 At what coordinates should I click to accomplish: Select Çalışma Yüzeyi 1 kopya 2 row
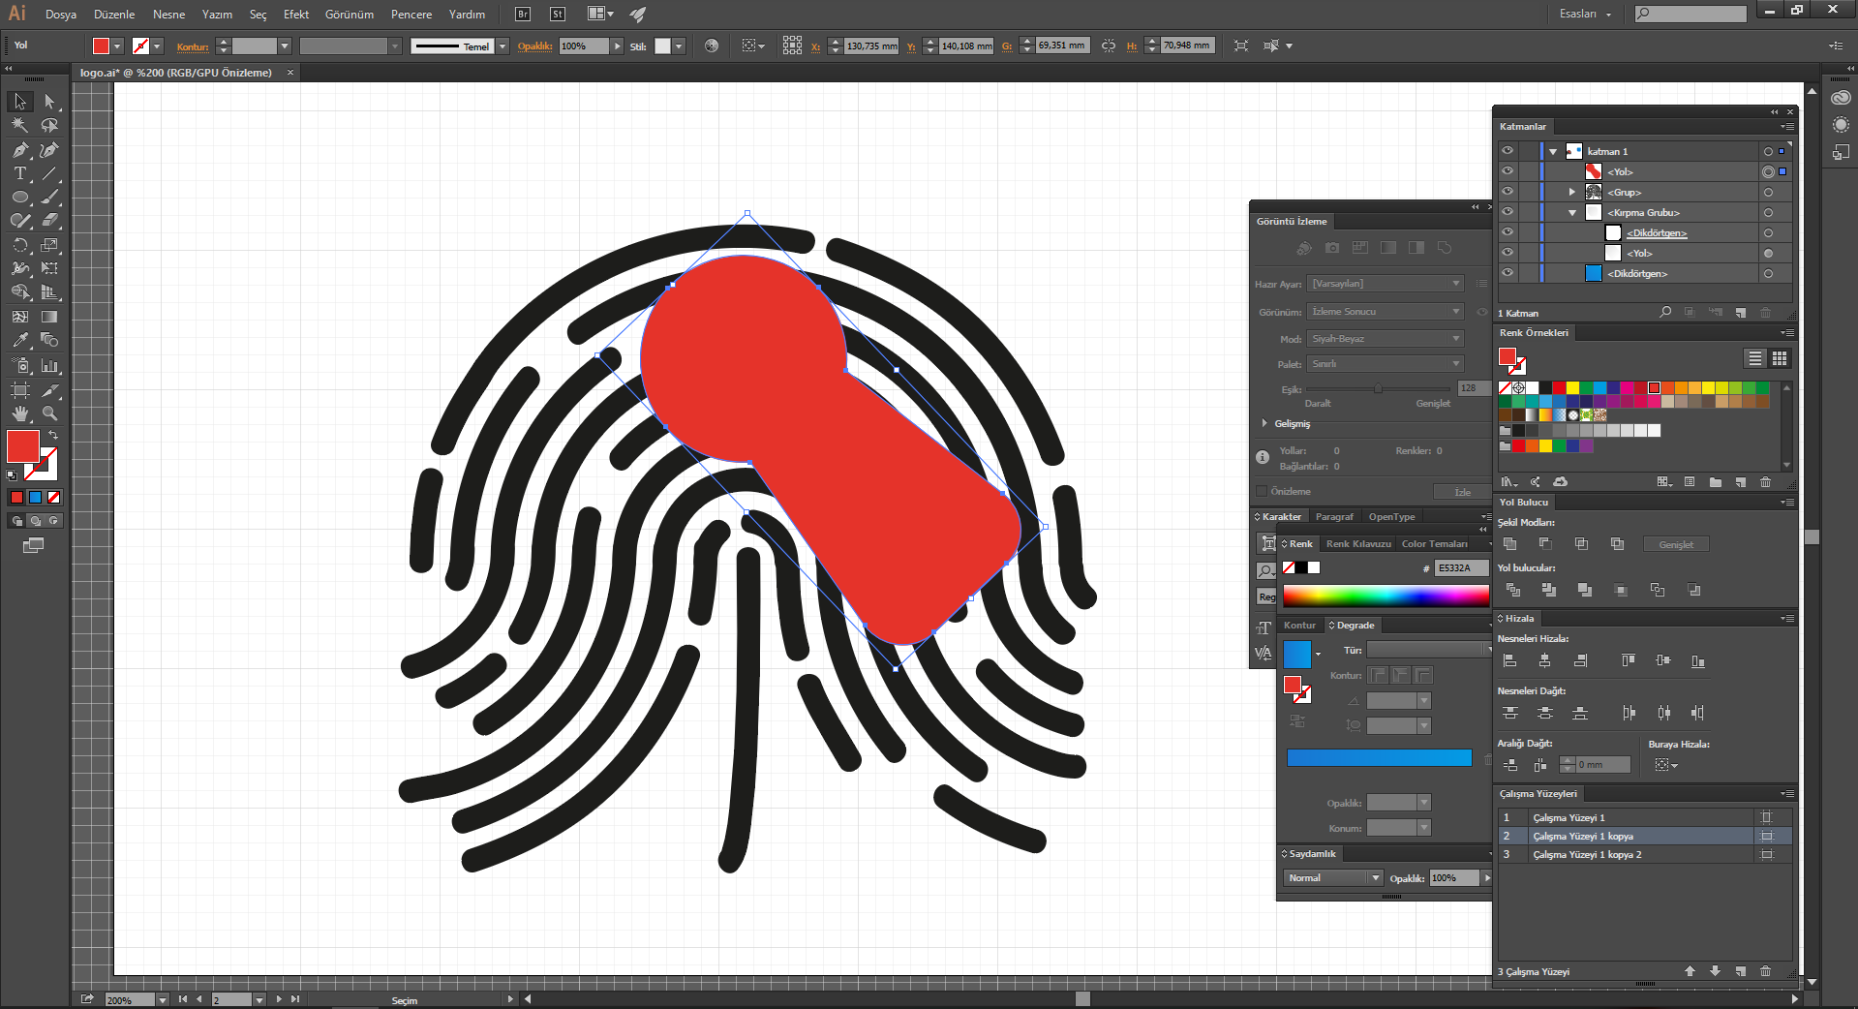point(1644,854)
